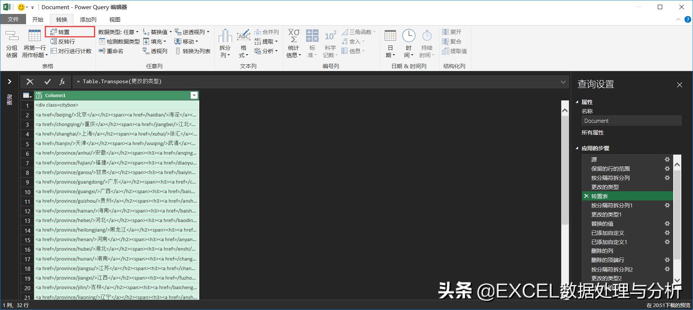Viewport: 693px width, 310px height.
Task: Click Convert to List (转换为列表)
Action: 193,51
